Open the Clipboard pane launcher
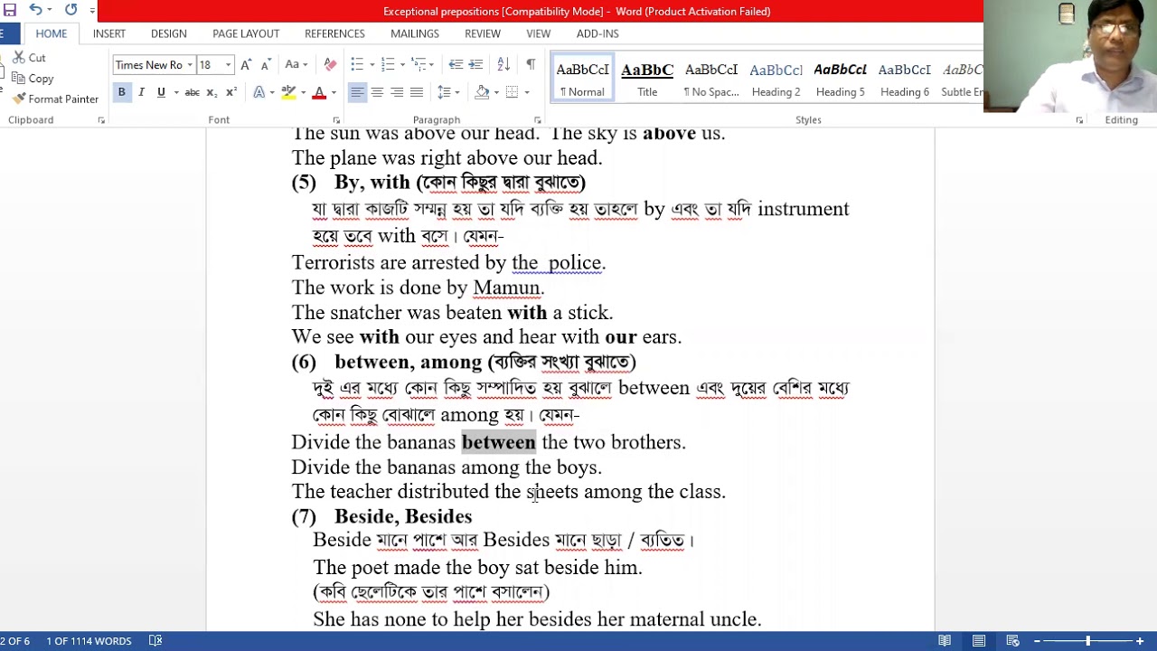1157x651 pixels. pyautogui.click(x=101, y=120)
